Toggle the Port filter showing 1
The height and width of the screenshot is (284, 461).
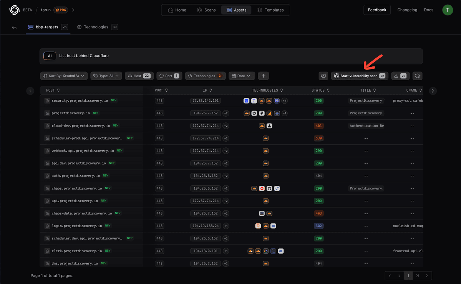pyautogui.click(x=169, y=76)
